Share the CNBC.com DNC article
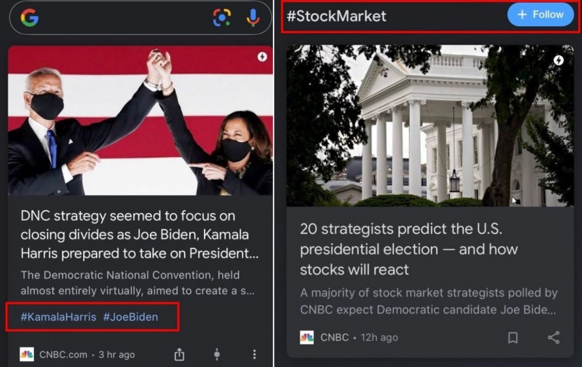582x367 pixels. click(x=180, y=353)
